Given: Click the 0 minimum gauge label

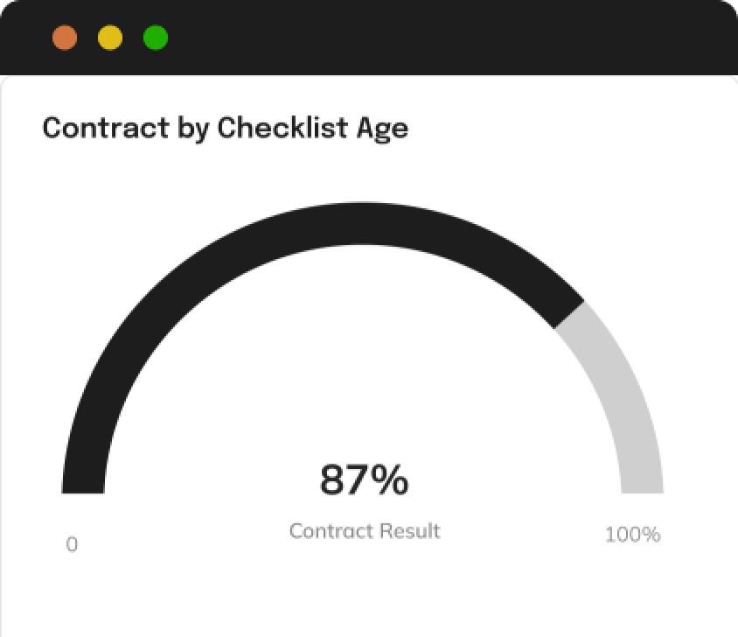Looking at the screenshot, I should pos(72,544).
